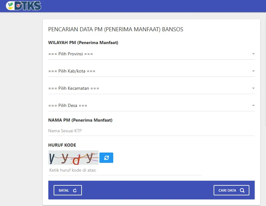Open the Pilih Desa dropdown
Viewport: 266px width, 206px height.
pyautogui.click(x=151, y=106)
